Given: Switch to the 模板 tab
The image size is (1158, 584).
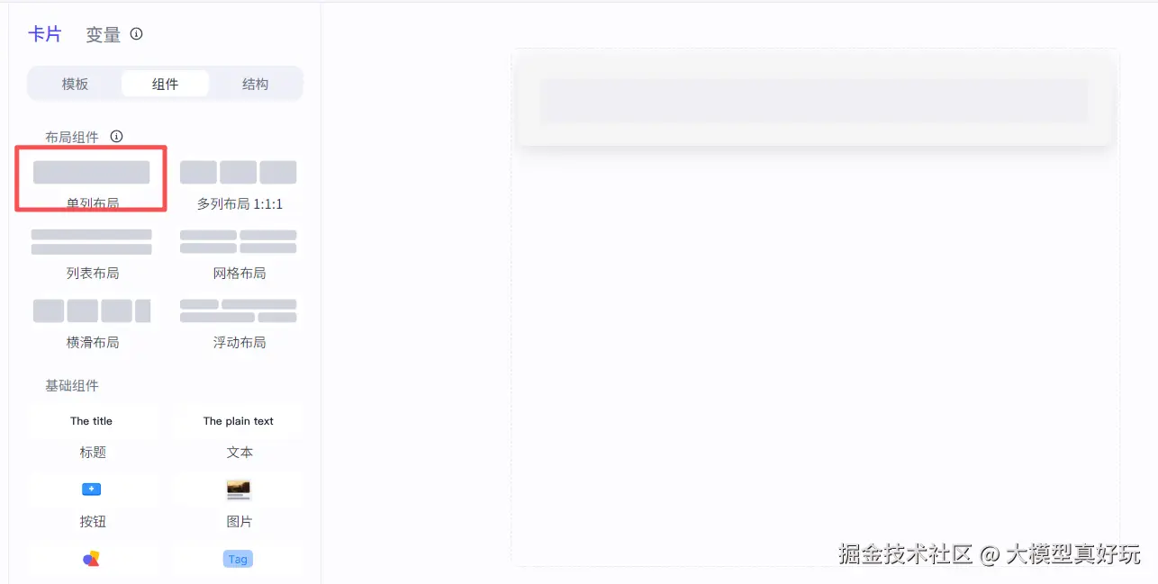Looking at the screenshot, I should coord(76,84).
